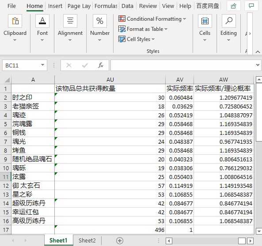
Task: Click the Share icon button
Action: [234, 6]
